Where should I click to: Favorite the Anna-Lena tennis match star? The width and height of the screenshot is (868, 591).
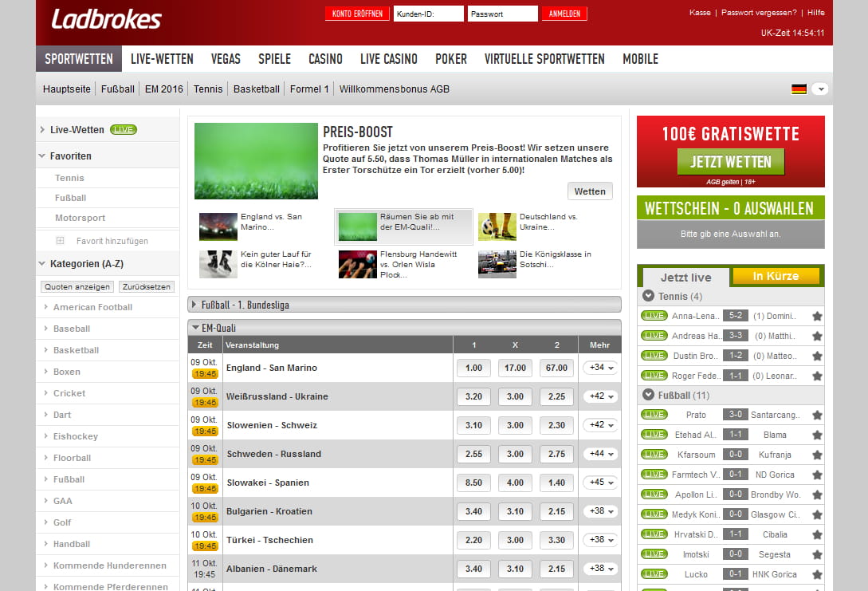pyautogui.click(x=817, y=317)
